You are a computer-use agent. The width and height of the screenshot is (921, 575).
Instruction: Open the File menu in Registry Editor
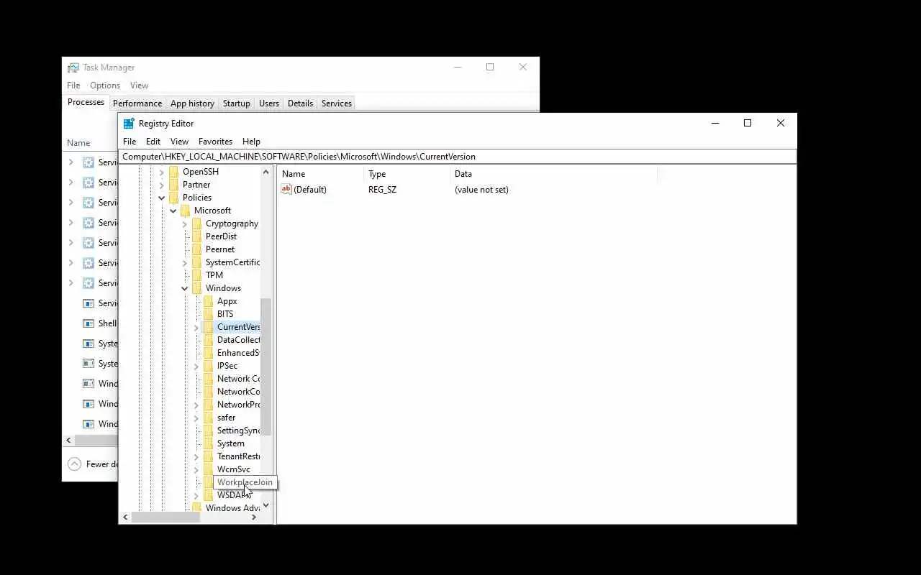point(130,142)
